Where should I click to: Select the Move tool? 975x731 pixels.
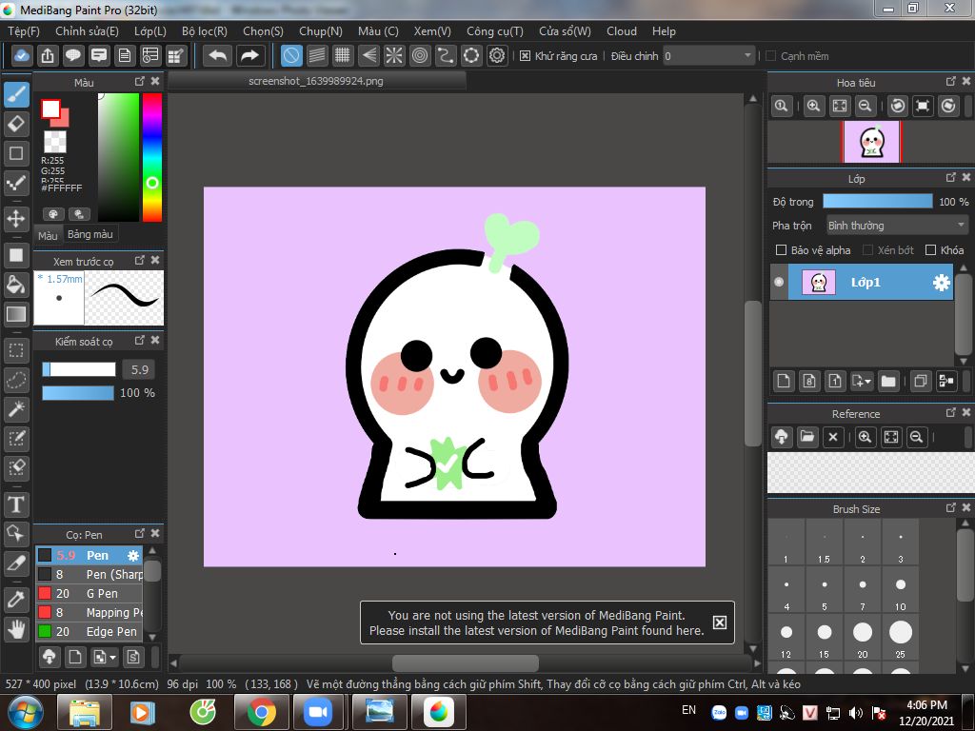point(16,219)
